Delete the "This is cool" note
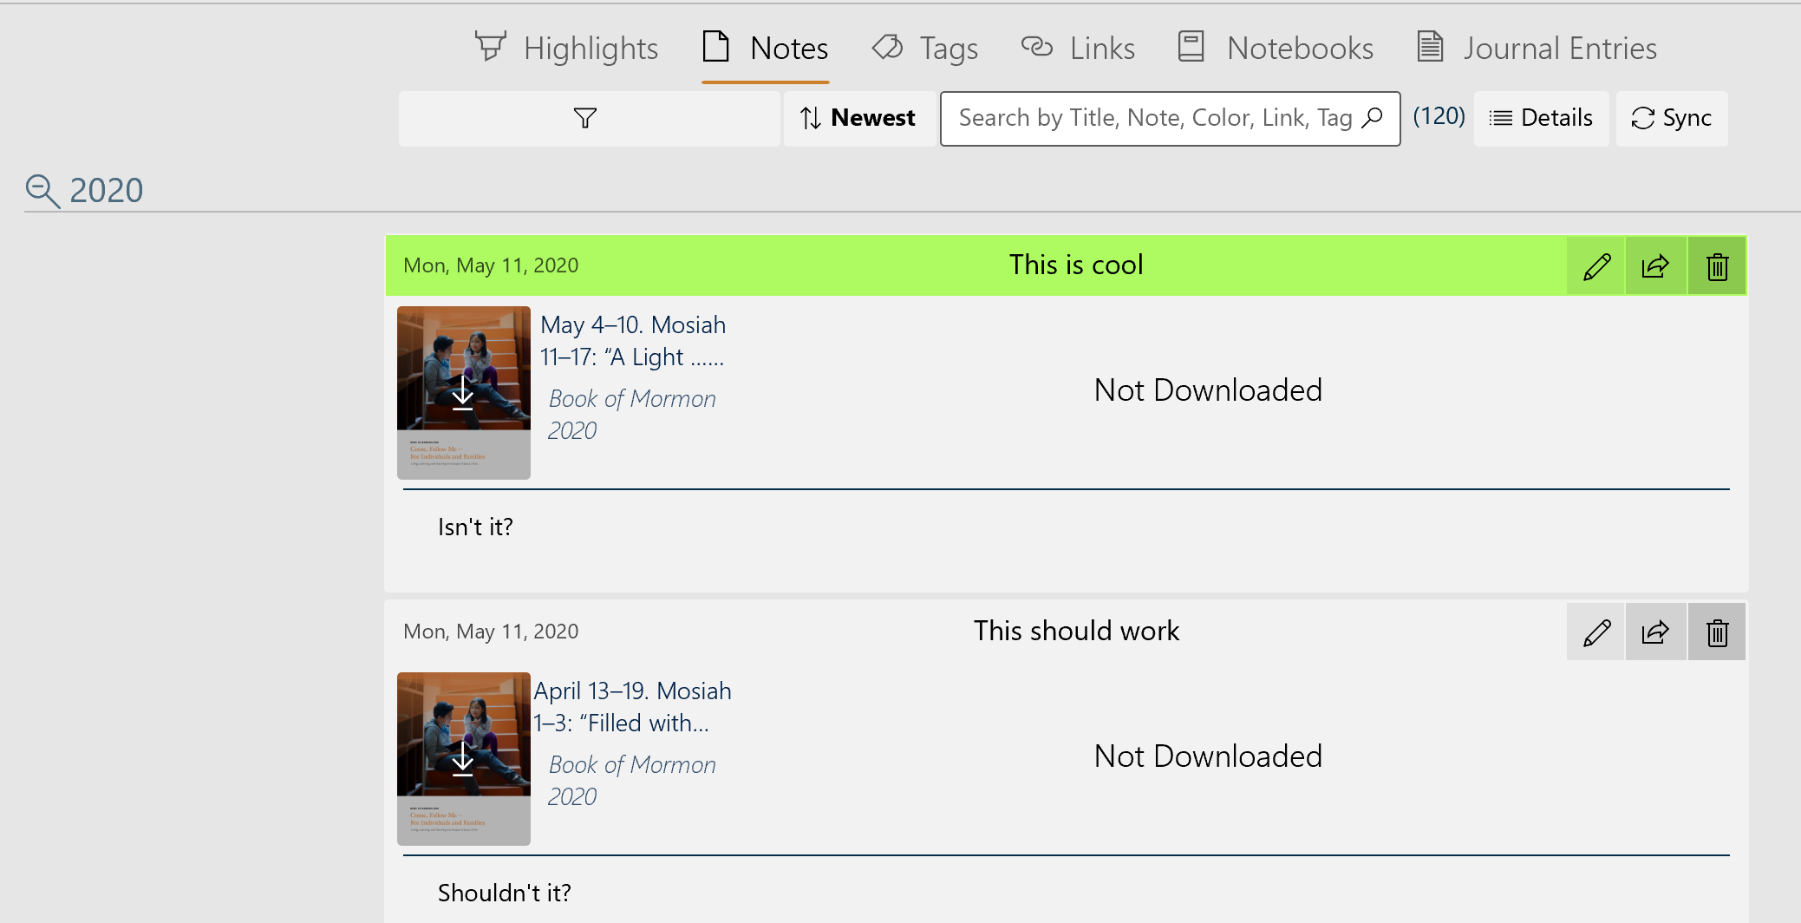Image resolution: width=1801 pixels, height=923 pixels. tap(1716, 265)
